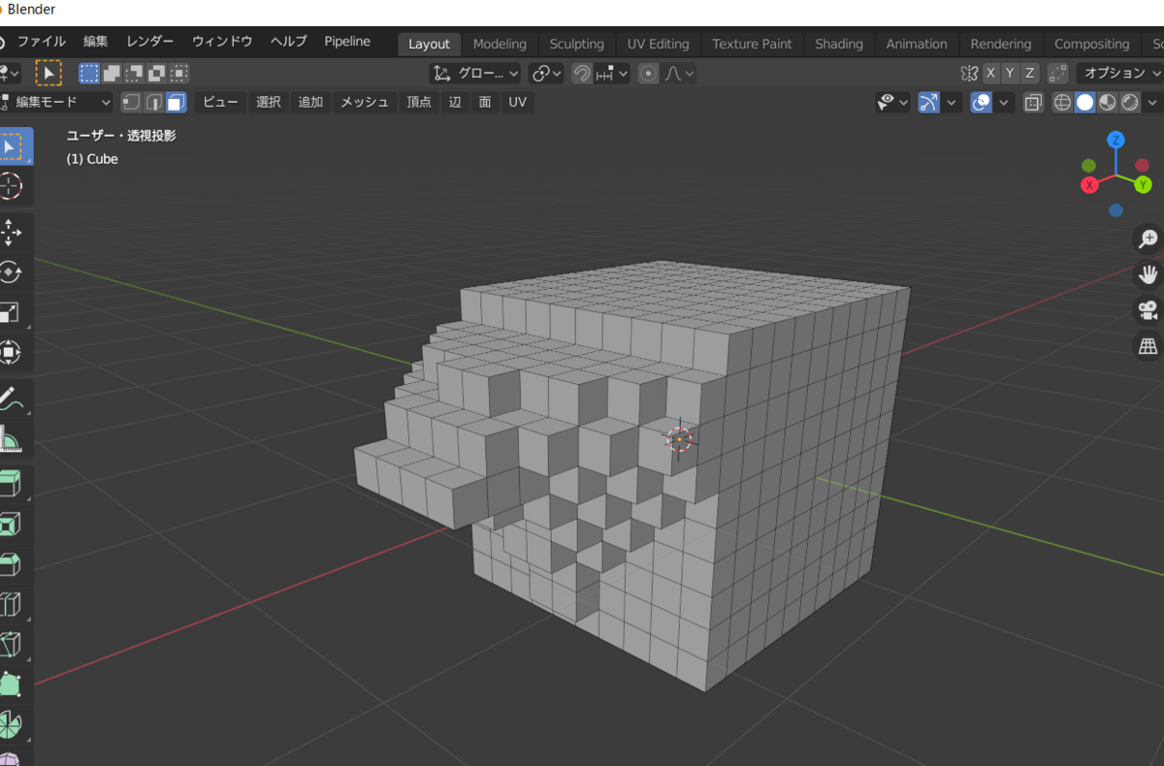
Task: Enable face select mode
Action: click(177, 102)
